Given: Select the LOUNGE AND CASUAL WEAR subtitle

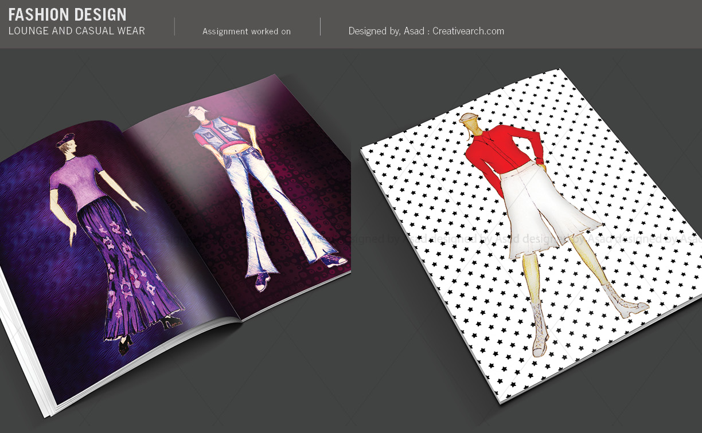Looking at the screenshot, I should point(76,31).
